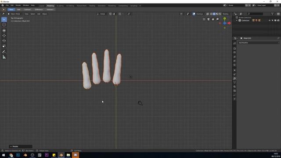Open the Windows Start menu
Image resolution: width=281 pixels, height=158 pixels.
pos(4,155)
